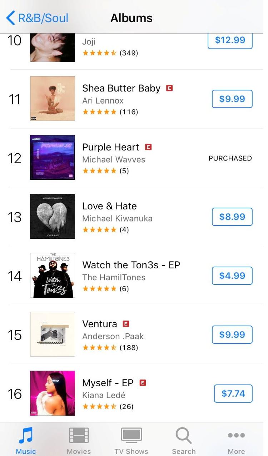Open the Watch the Ton3s album artwork
This screenshot has width=268, height=456.
53,276
